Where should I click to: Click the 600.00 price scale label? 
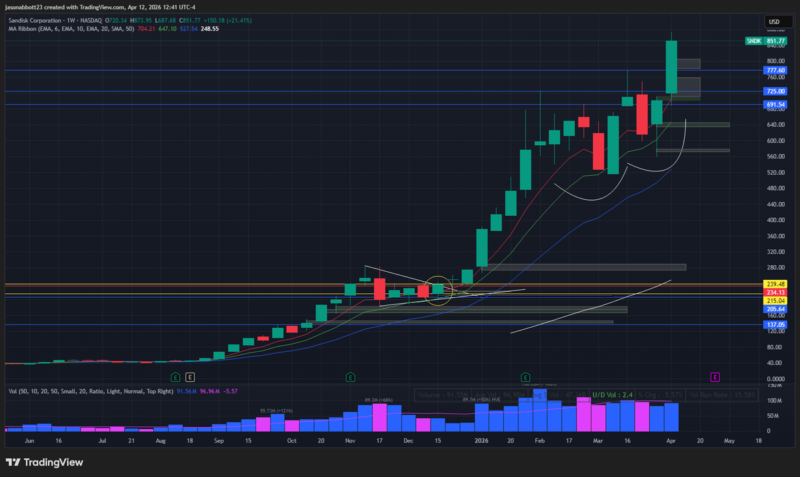click(x=775, y=141)
